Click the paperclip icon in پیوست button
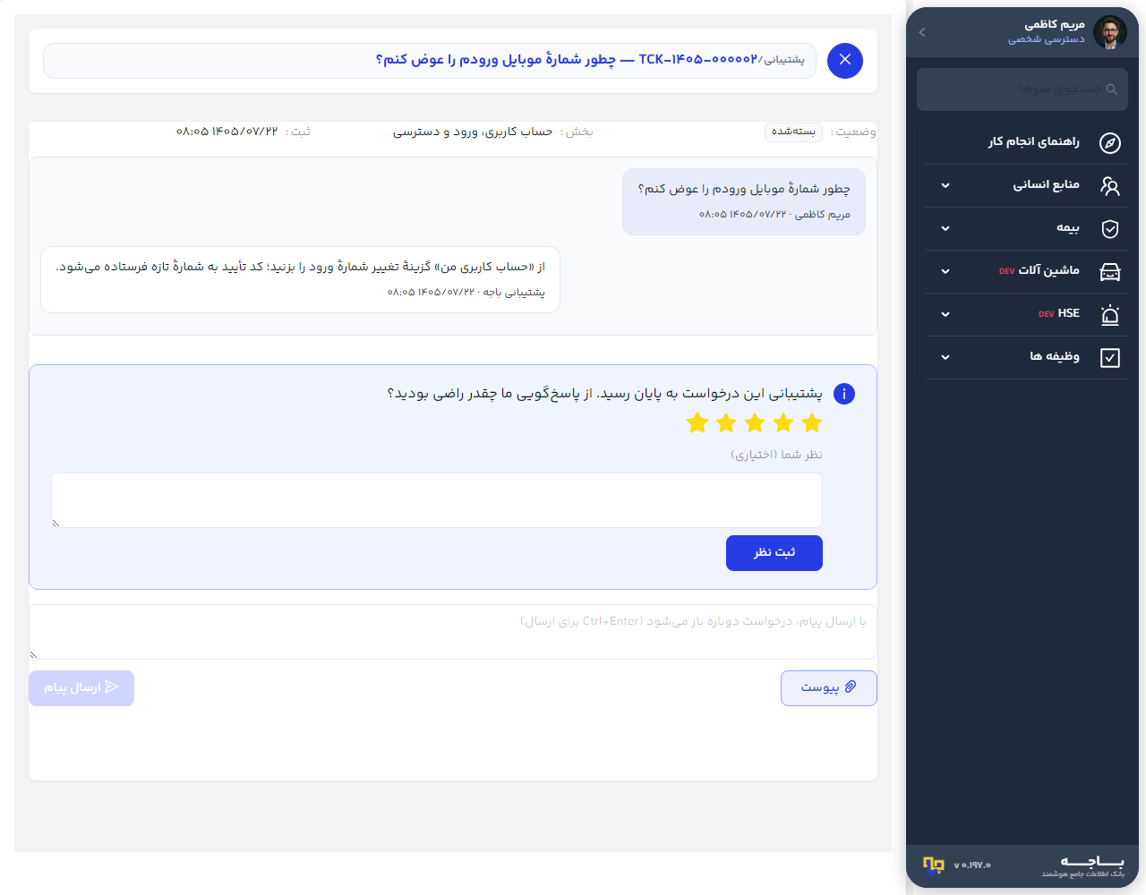 click(851, 686)
